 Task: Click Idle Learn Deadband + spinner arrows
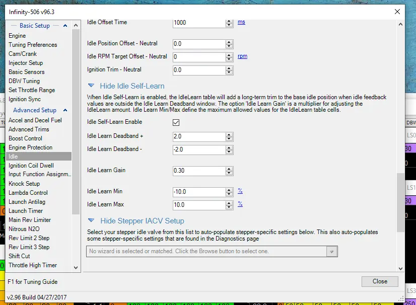click(229, 136)
